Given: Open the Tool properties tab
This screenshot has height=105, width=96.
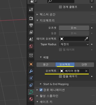Looking at the screenshot, I should coord(31,9).
